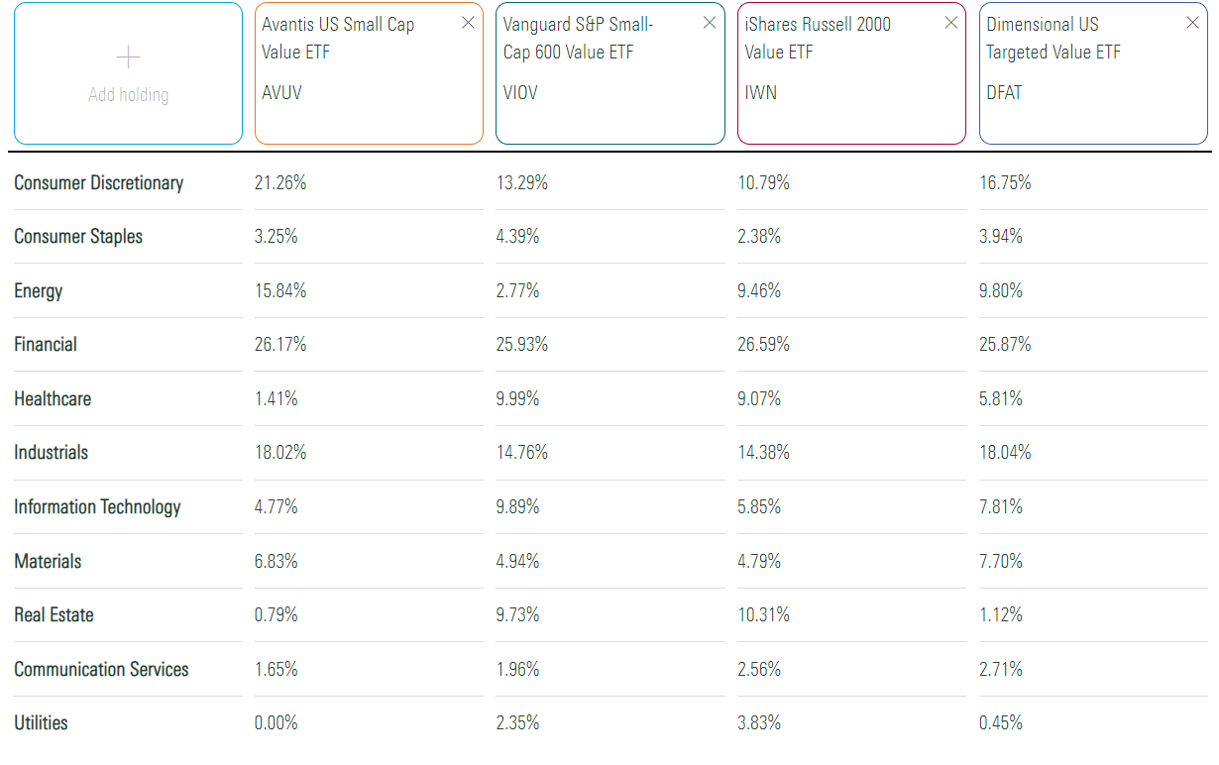Select the Healthcare sector name
Viewport: 1219px width, 765px height.
(x=53, y=398)
